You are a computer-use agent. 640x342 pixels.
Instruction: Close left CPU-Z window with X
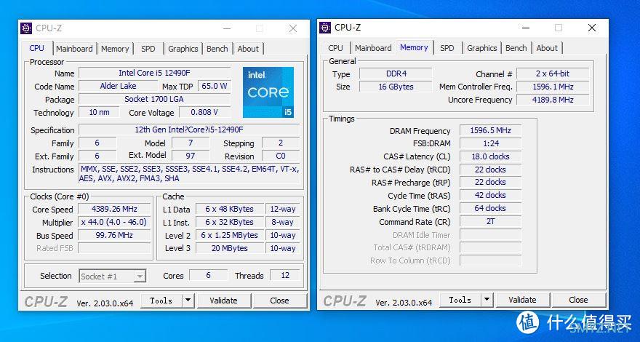(293, 28)
